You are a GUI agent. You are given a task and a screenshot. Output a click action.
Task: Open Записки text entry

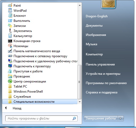[20, 26]
